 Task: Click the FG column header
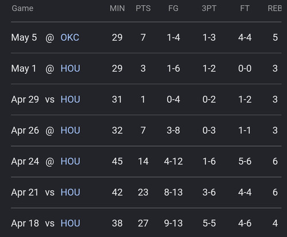pos(173,8)
